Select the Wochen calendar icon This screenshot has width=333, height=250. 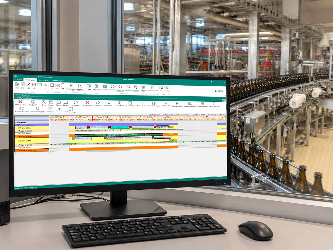[x=51, y=102]
